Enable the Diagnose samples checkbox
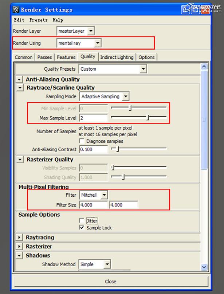 click(82, 141)
